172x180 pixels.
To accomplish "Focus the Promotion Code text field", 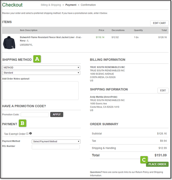I will (35, 114).
